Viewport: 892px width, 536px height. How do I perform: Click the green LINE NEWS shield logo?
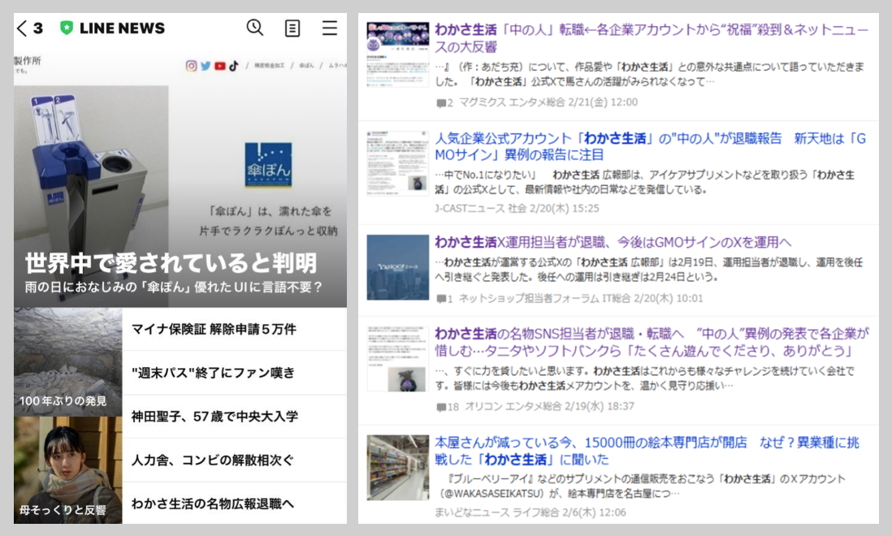67,28
